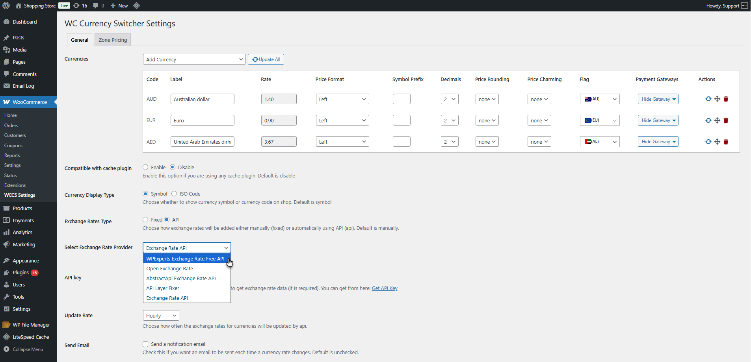Select Fixed exchange rates type

coord(145,220)
